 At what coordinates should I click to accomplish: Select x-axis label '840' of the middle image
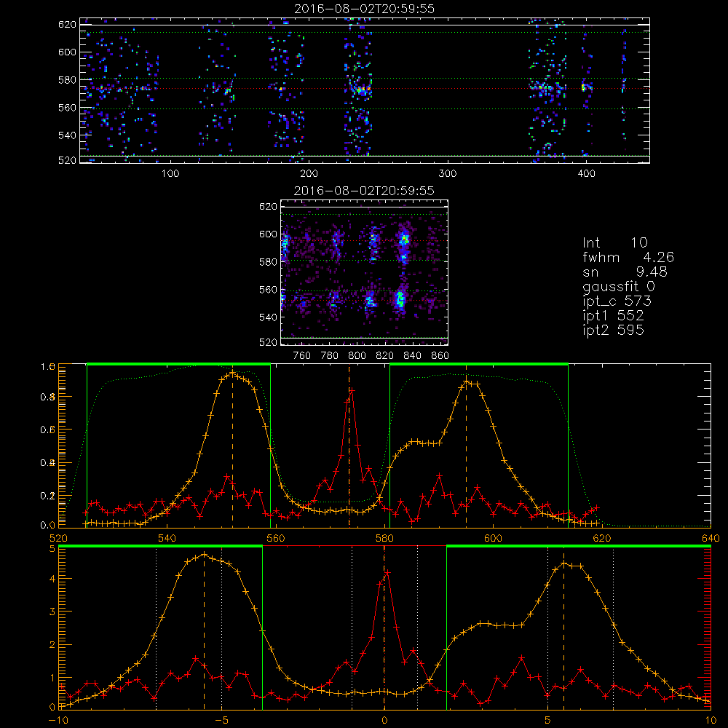412,356
